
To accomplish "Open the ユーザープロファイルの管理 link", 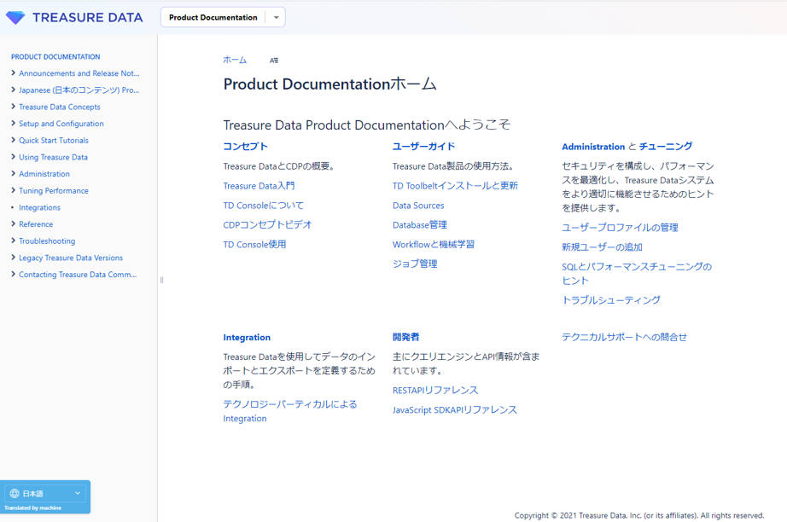I will [620, 228].
